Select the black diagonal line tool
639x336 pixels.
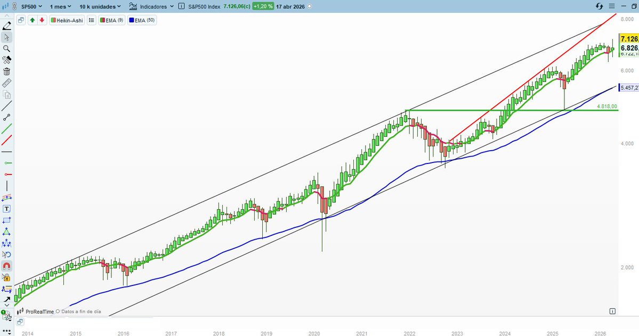(6, 106)
